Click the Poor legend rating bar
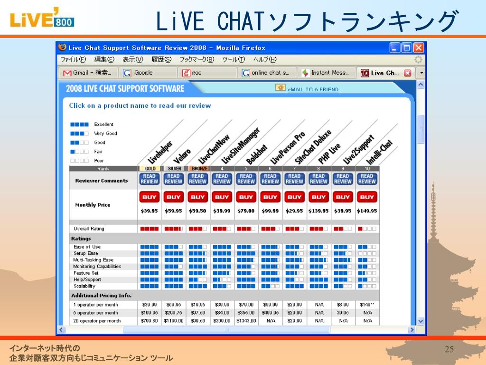Viewport: 486px width, 365px height. [x=79, y=161]
